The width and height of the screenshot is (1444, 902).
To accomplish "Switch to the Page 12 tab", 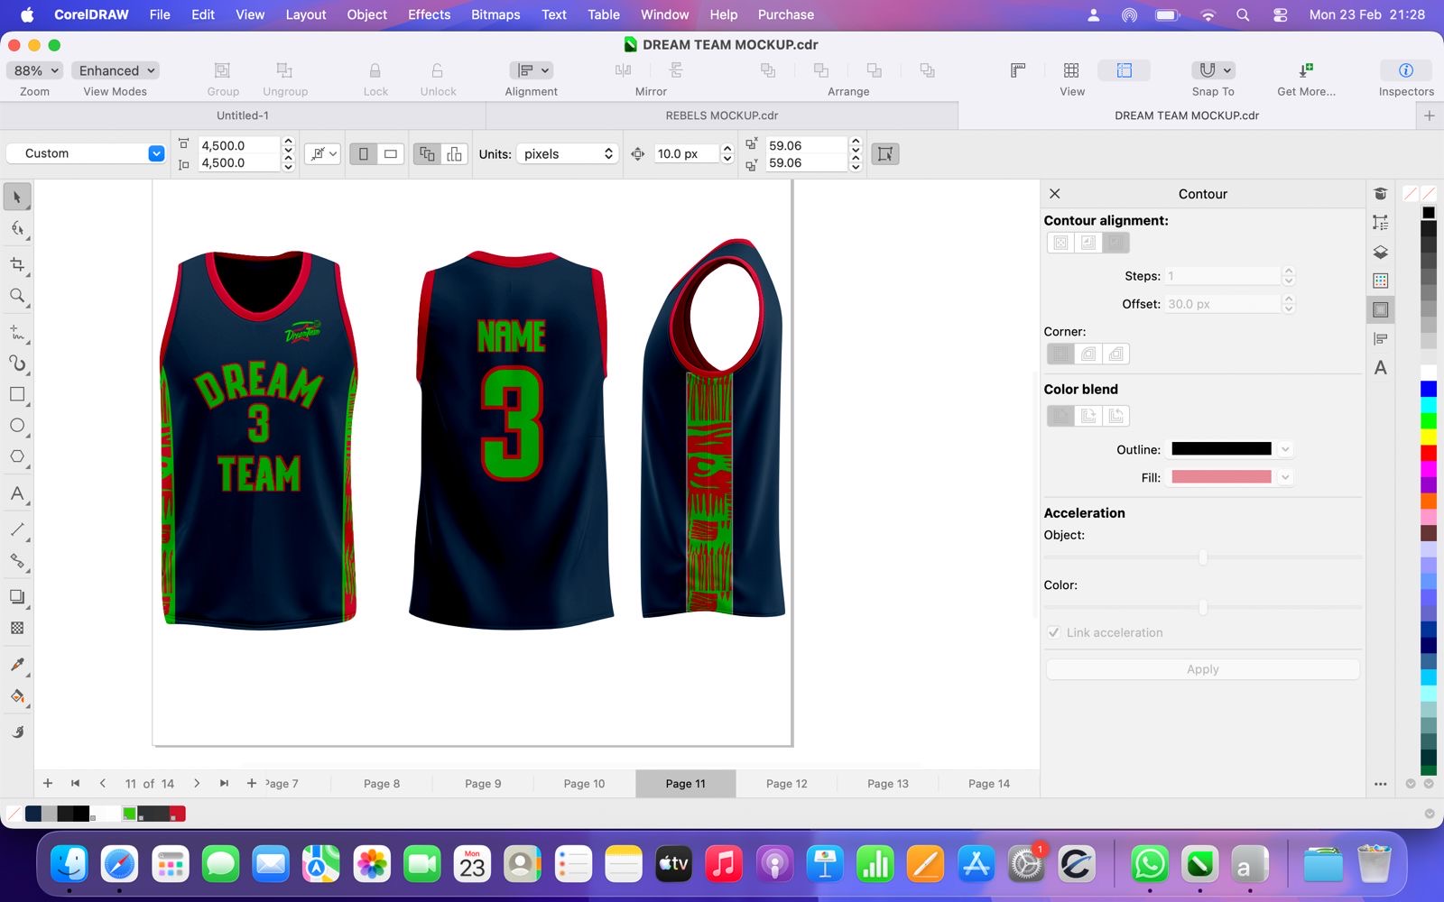I will [x=786, y=784].
